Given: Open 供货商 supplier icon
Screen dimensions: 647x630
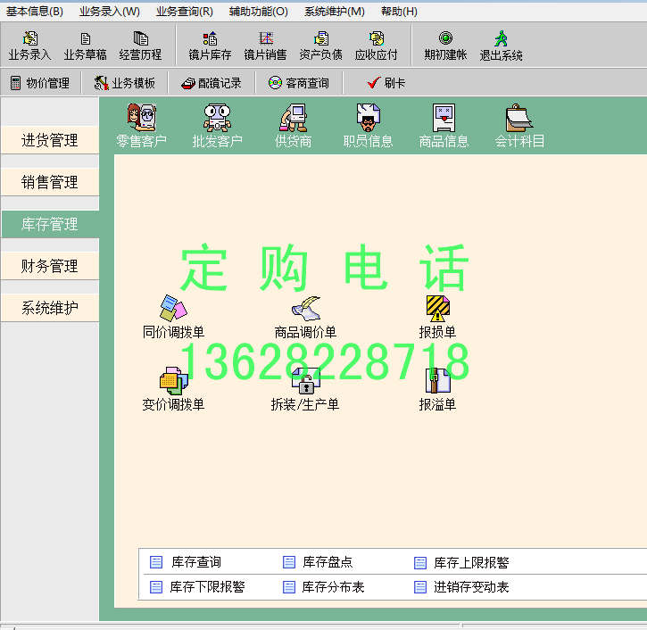Looking at the screenshot, I should [x=293, y=126].
